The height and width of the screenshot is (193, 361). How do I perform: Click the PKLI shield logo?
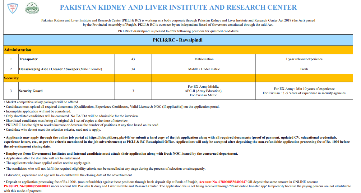[13, 8]
